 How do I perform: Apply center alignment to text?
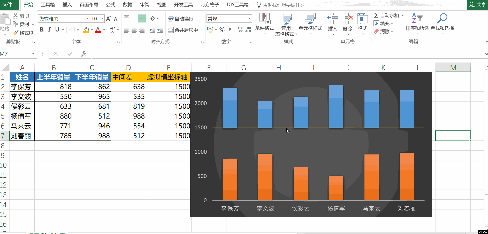click(x=134, y=30)
